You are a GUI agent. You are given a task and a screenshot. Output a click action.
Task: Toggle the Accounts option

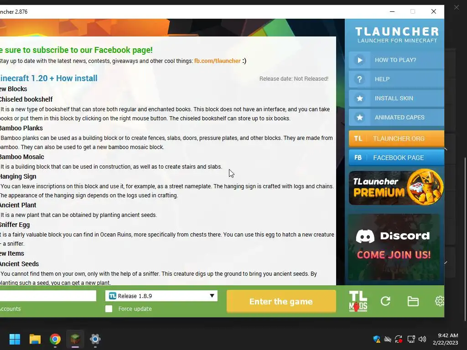point(10,309)
